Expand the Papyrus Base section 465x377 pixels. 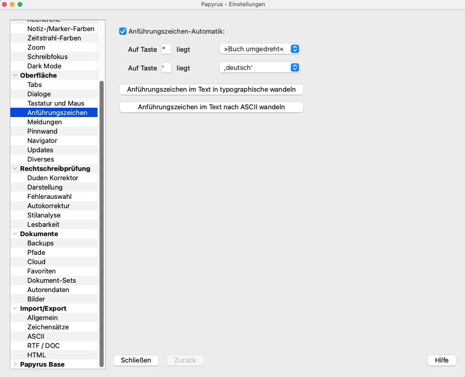click(15, 364)
